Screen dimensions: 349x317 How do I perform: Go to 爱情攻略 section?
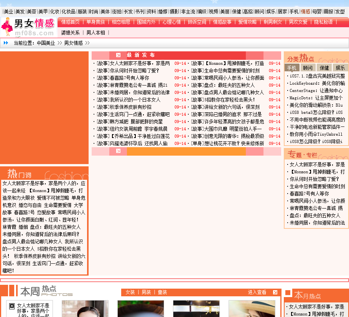(247, 22)
